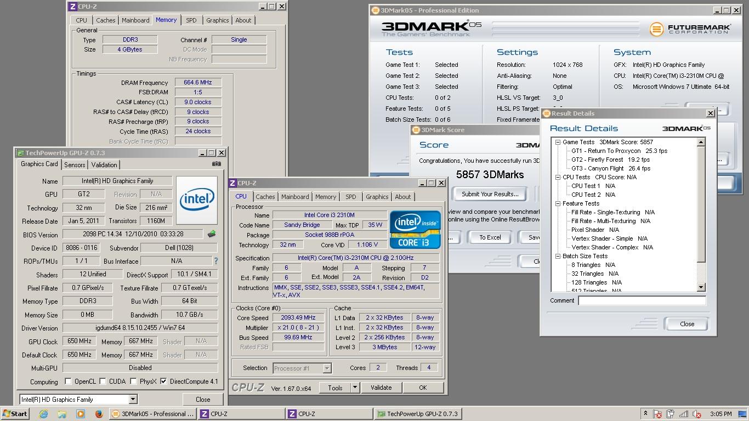Click the BIOS save icon in GPU-Z
The image size is (749, 421).
click(x=211, y=234)
